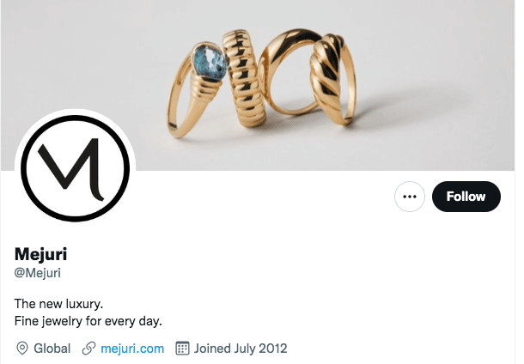Click the Mejuri display name
The width and height of the screenshot is (524, 364).
(x=40, y=254)
